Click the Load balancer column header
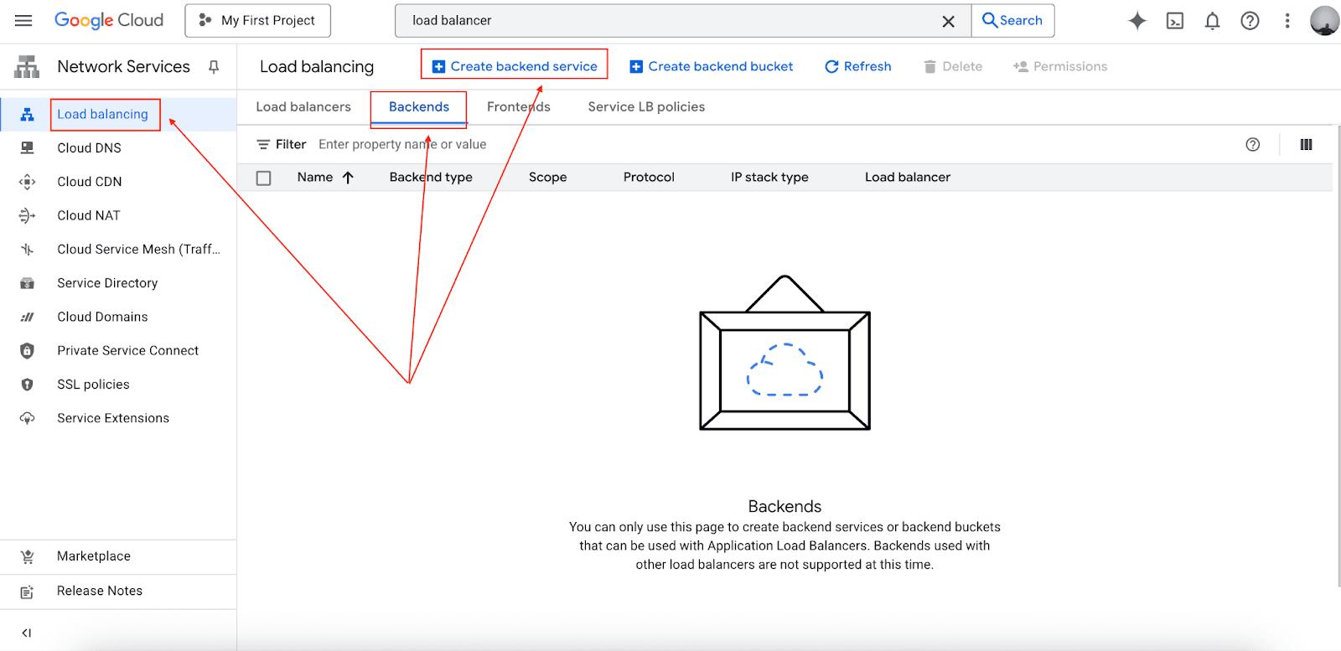This screenshot has height=651, width=1341. [x=908, y=177]
